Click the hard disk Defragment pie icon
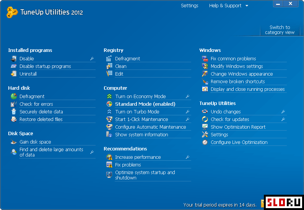The width and height of the screenshot is (304, 210). (13, 96)
